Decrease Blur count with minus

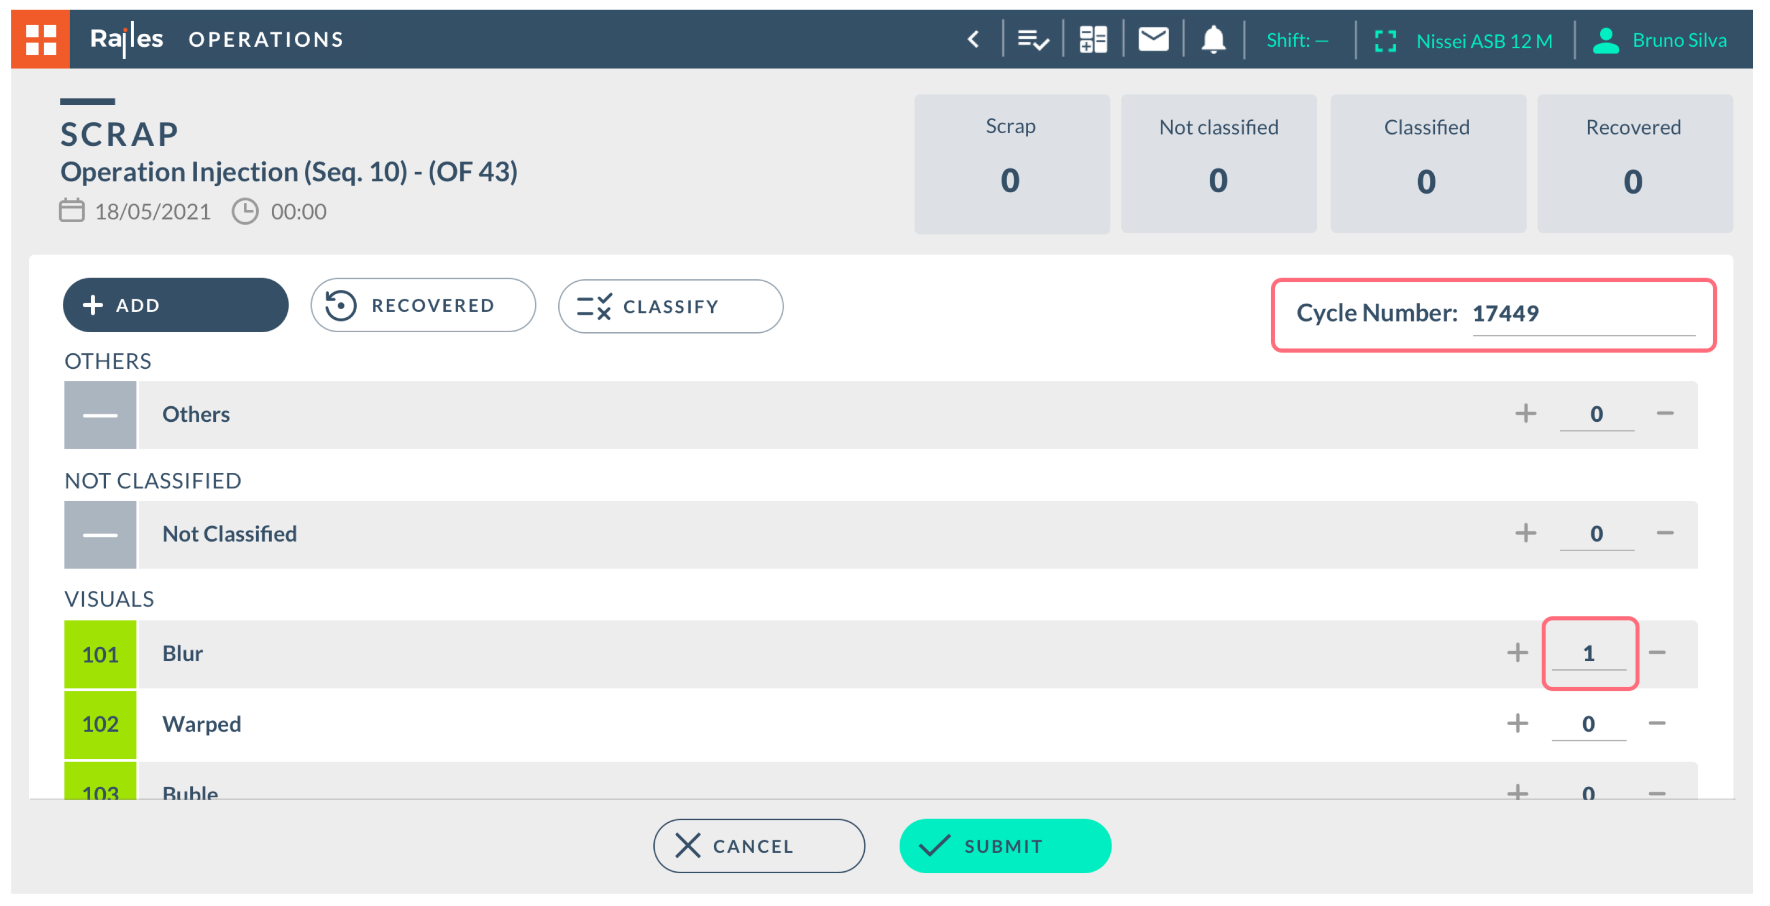[1657, 652]
